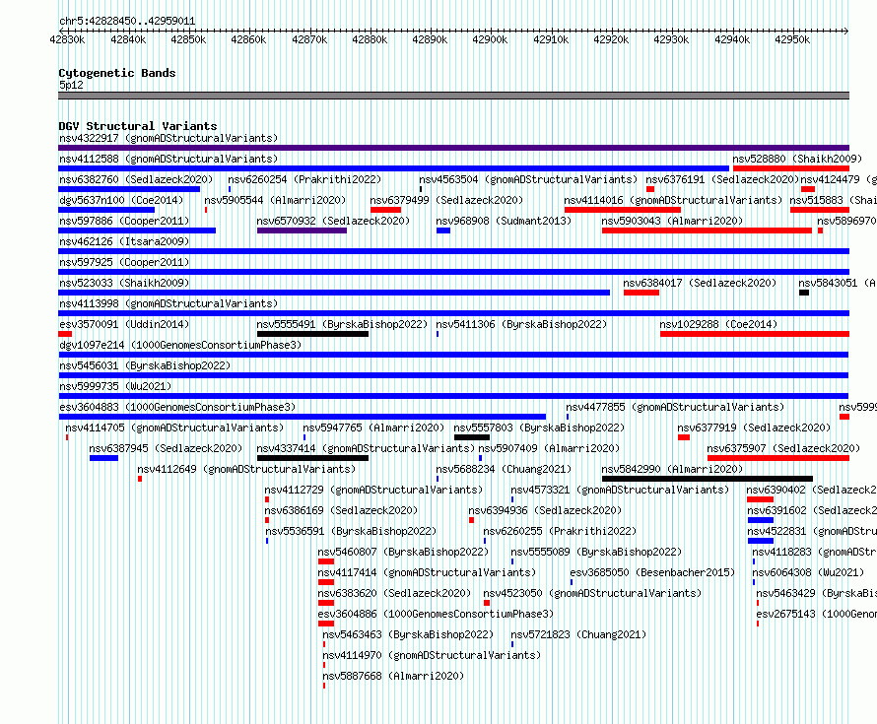Click nsv5411306 (ByrskaBishop2022) label

click(521, 324)
